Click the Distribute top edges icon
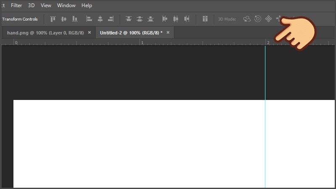Image resolution: width=336 pixels, height=189 pixels. pyautogui.click(x=129, y=19)
